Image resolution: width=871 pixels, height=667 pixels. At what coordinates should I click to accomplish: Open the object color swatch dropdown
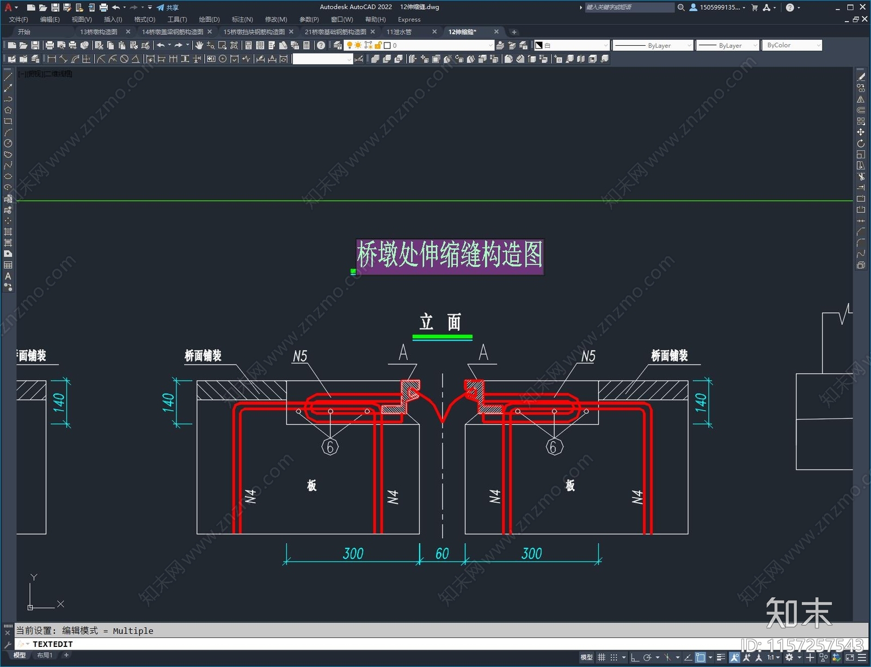click(572, 45)
